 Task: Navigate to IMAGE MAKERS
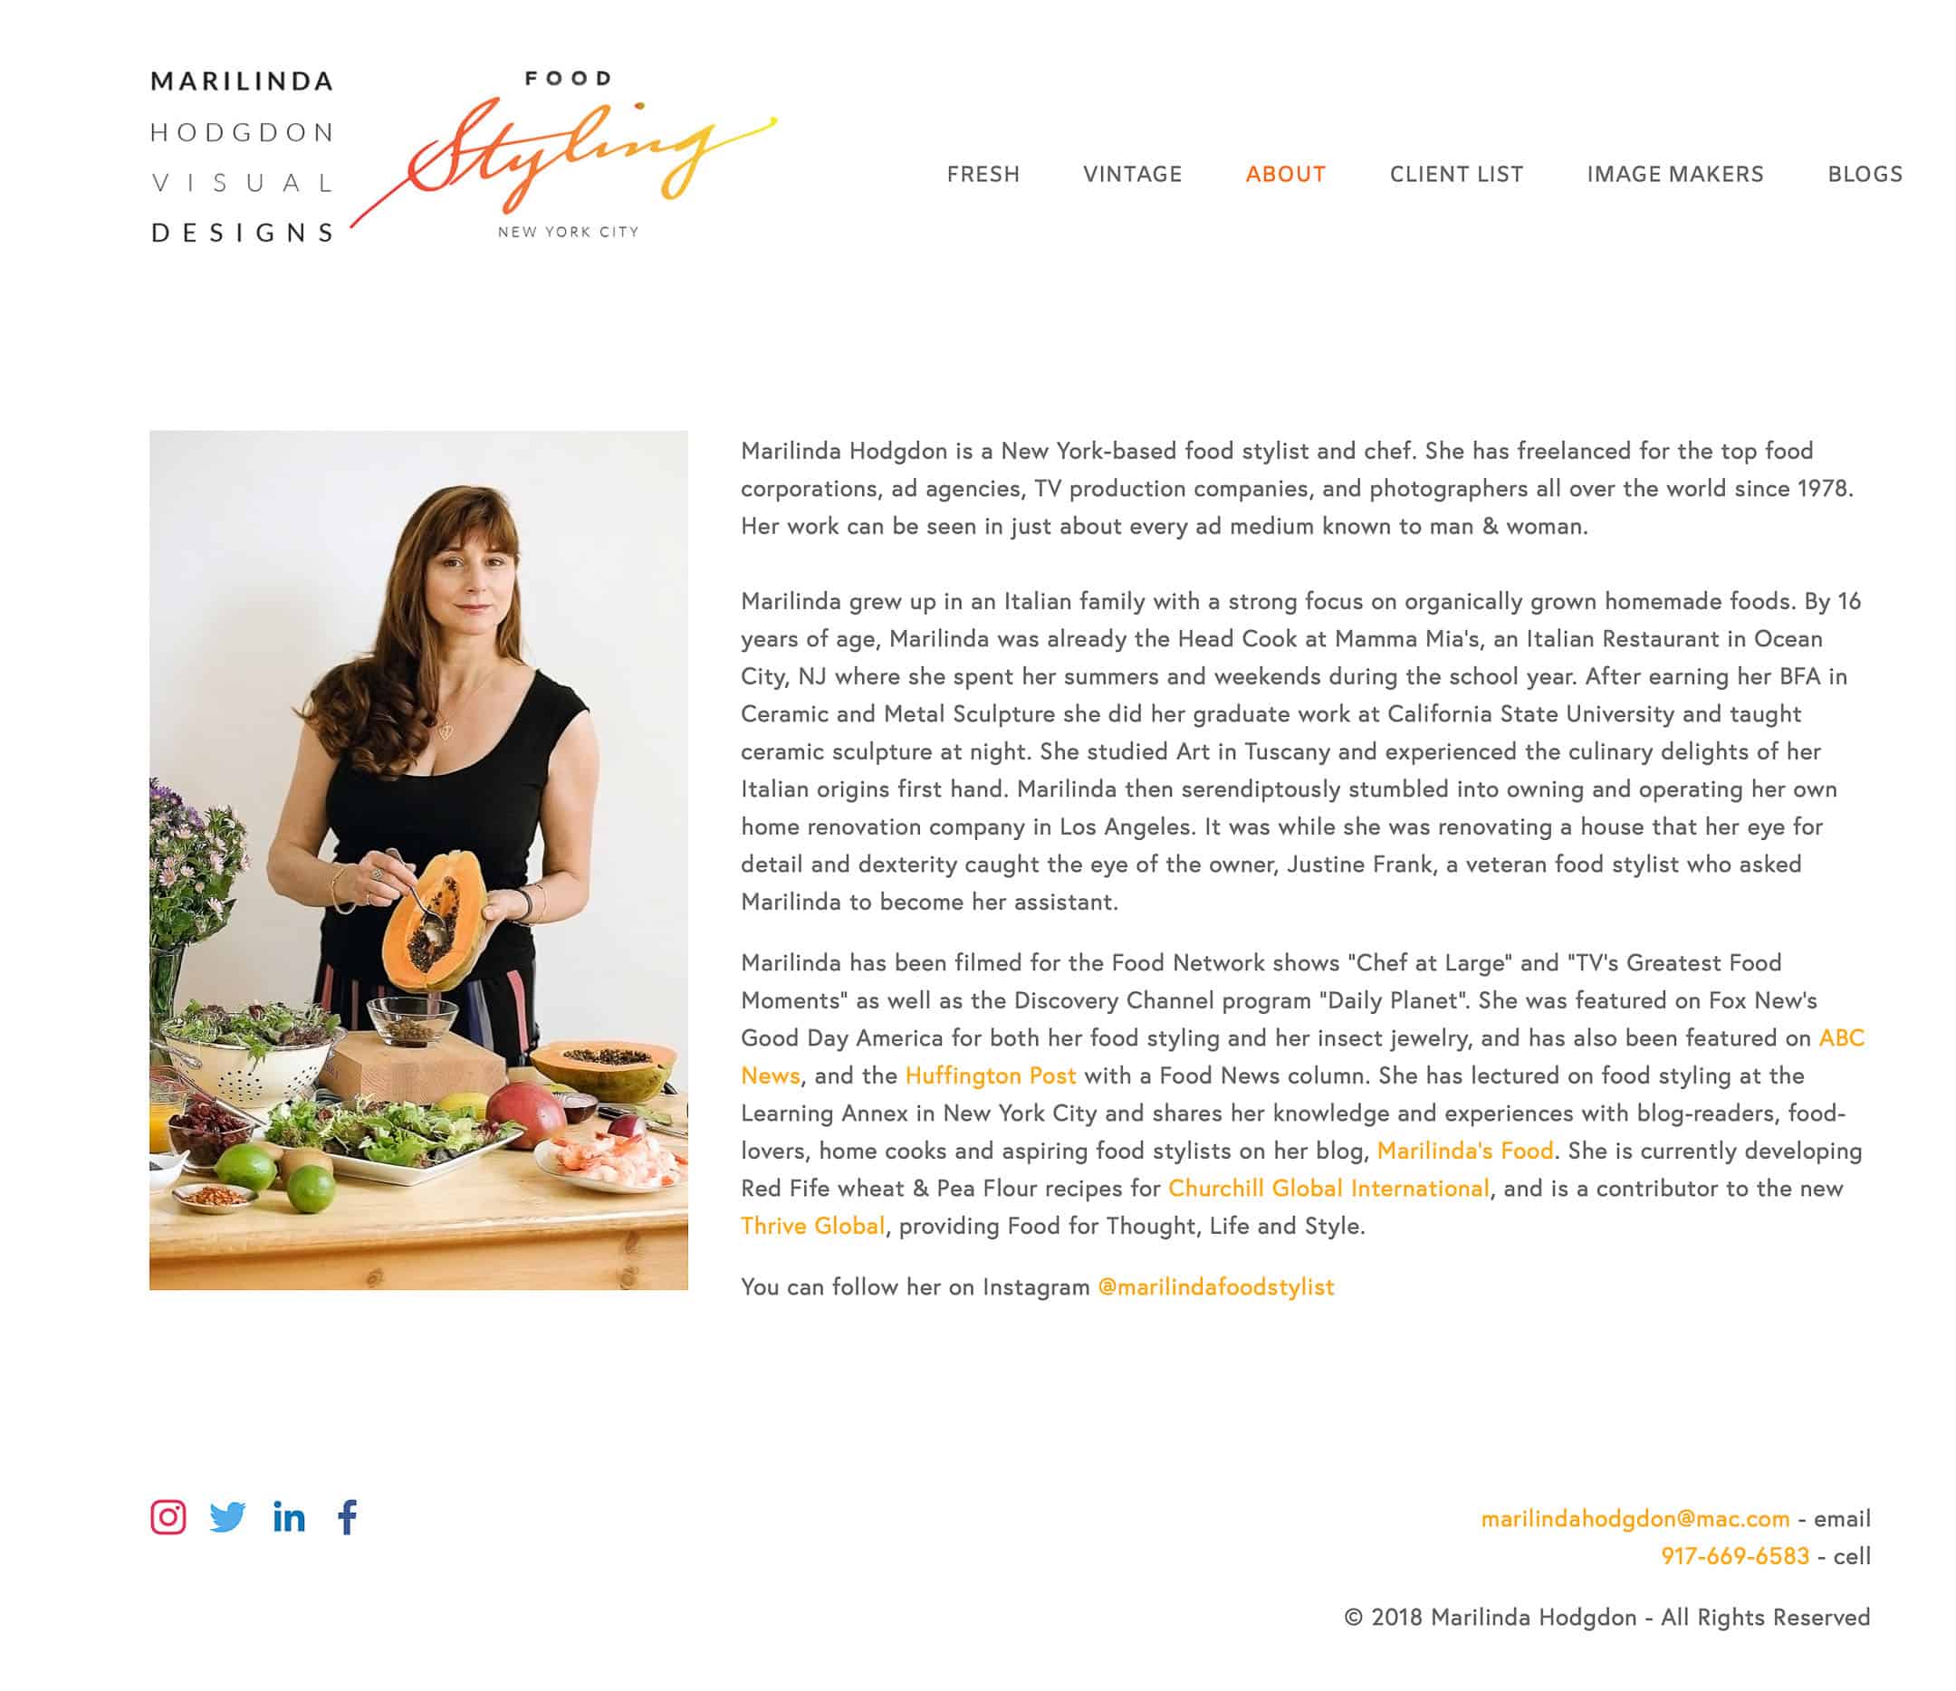(1674, 175)
